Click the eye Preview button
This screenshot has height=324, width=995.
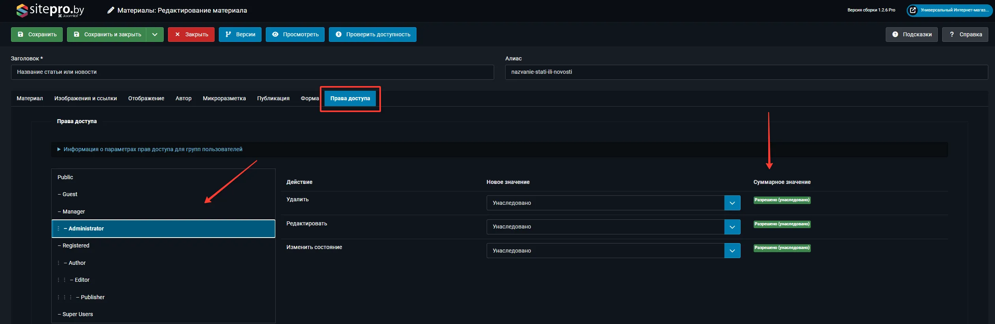pyautogui.click(x=295, y=34)
